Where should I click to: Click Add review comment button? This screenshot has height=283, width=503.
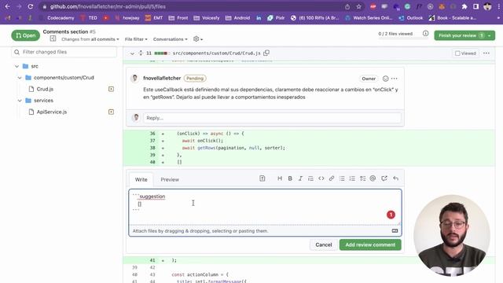point(370,244)
